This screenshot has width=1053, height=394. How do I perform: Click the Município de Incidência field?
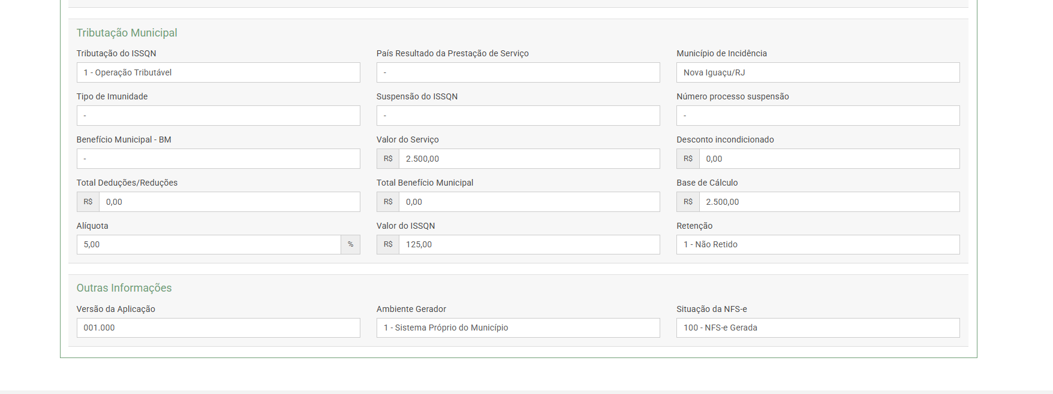818,72
